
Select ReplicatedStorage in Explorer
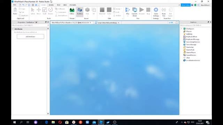point(193,39)
